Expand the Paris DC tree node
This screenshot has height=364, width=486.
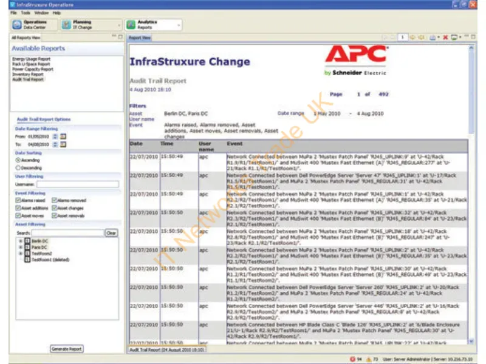[x=21, y=247]
